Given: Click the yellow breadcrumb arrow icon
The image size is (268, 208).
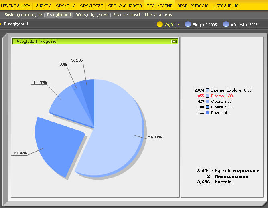Looking at the screenshot, I should pyautogui.click(x=2, y=24).
